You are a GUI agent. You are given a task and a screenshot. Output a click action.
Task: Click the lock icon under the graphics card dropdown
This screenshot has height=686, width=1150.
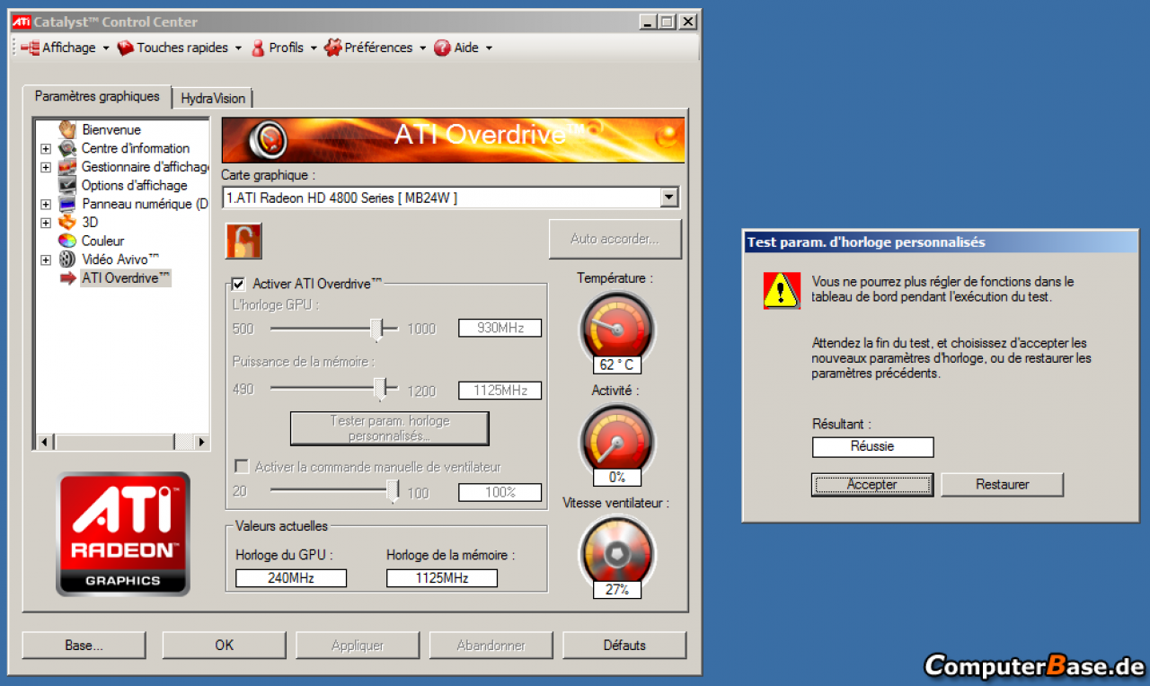(x=243, y=242)
